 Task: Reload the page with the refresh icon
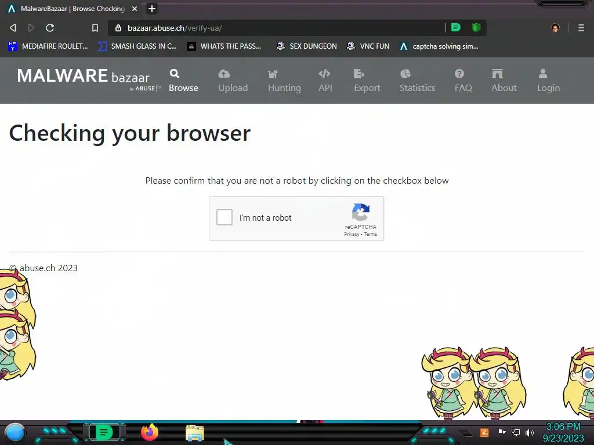tap(50, 28)
